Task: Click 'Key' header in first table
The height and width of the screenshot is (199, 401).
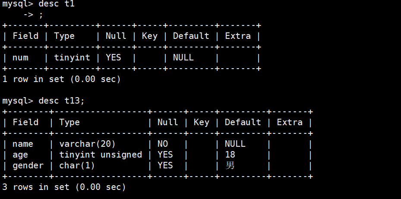Action: (150, 36)
